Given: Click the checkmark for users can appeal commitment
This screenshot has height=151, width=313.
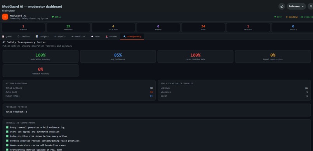Looking at the screenshot, I should click(x=7, y=132).
